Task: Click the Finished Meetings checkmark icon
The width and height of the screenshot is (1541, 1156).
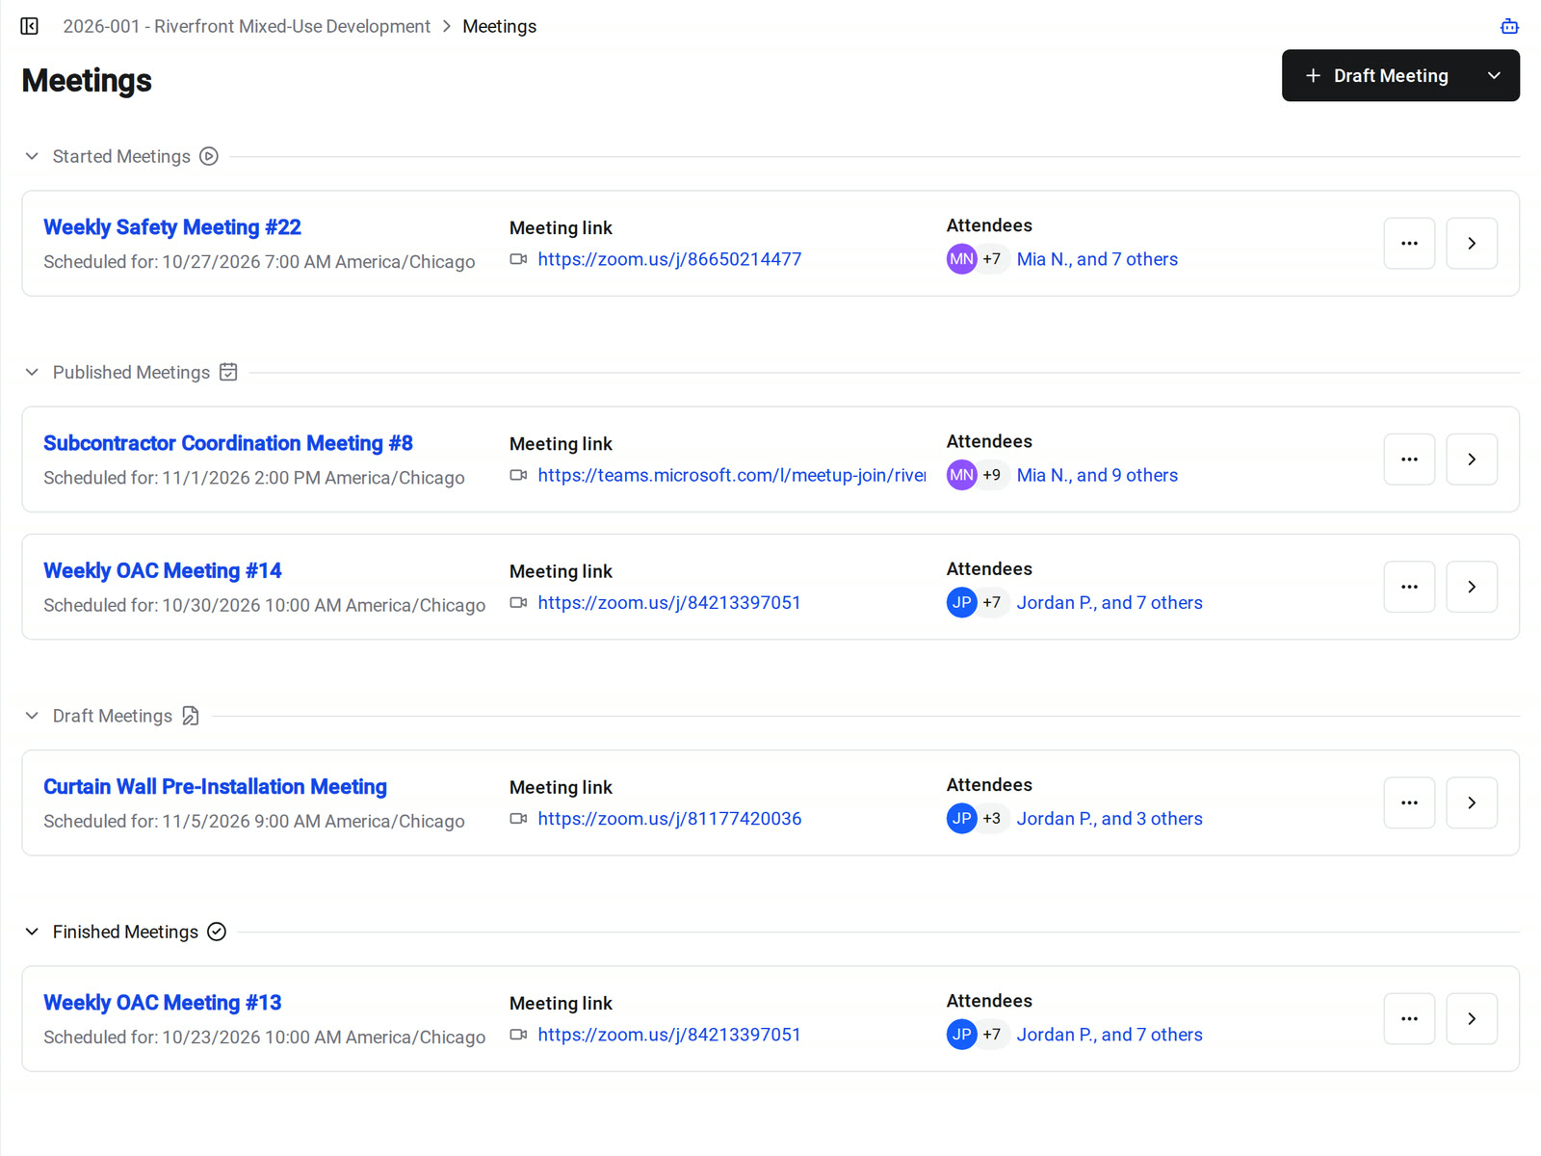Action: click(x=217, y=932)
